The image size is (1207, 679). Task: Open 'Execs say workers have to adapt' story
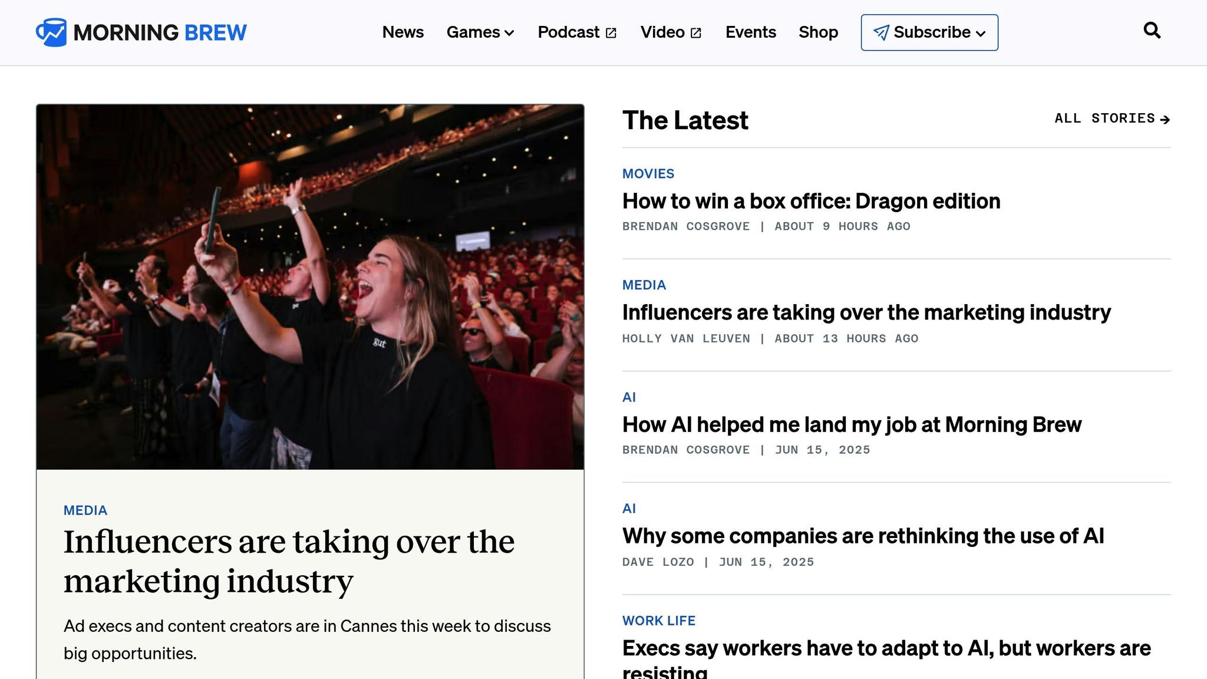[886, 649]
